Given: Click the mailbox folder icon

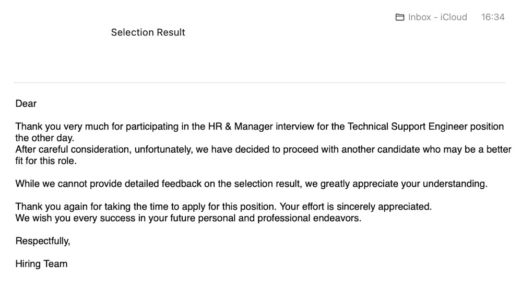Looking at the screenshot, I should 399,17.
